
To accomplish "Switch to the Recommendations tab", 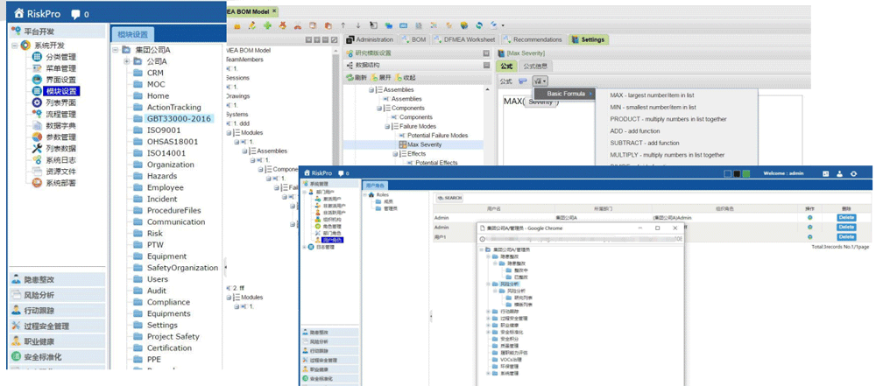I will [x=533, y=39].
